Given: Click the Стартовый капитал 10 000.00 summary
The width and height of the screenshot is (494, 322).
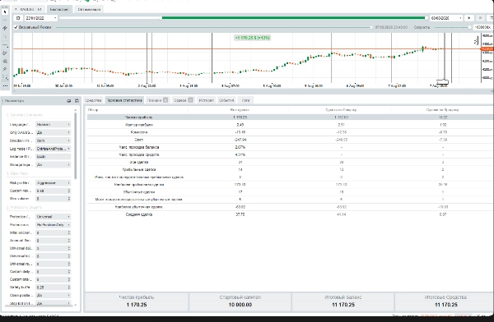Looking at the screenshot, I should (240, 301).
